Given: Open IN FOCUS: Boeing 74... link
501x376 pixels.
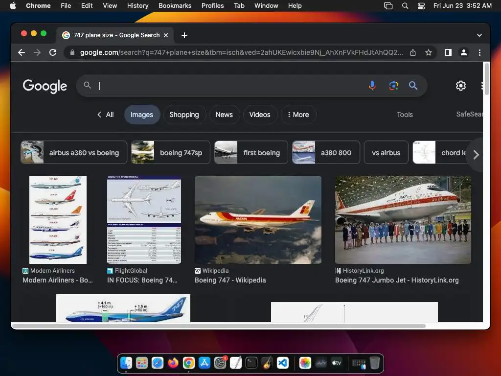Looking at the screenshot, I should 142,280.
